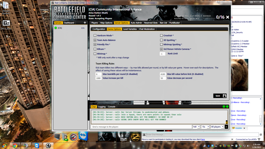Click the background window's scroll-down arrow
265x149 pixels.
261,124
